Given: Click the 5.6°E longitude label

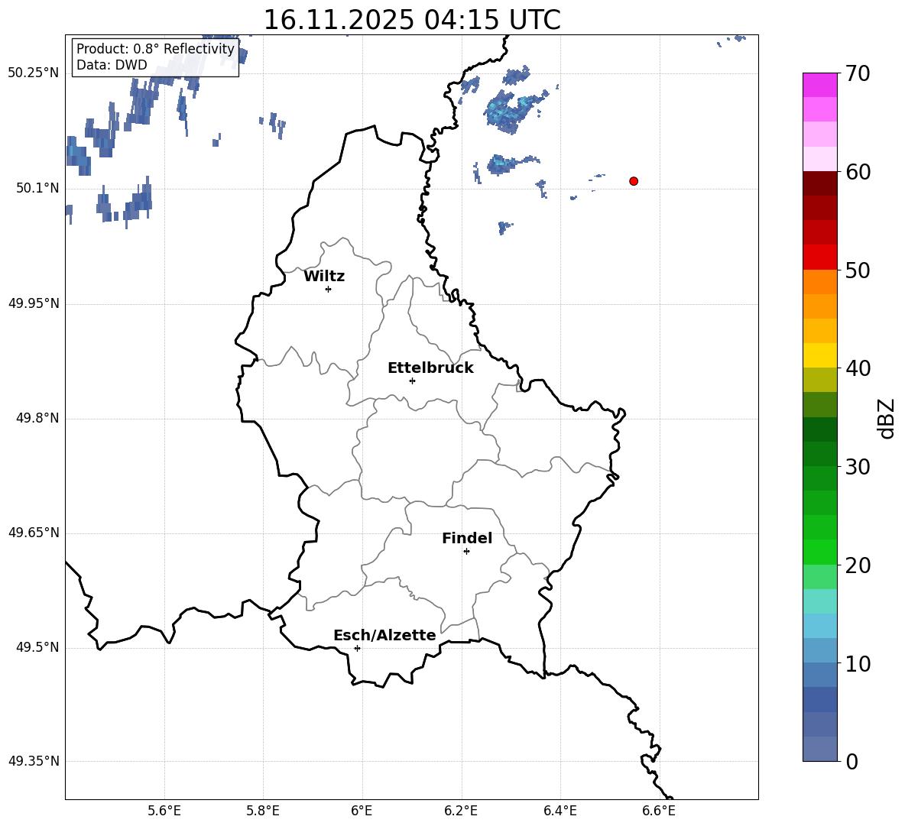Looking at the screenshot, I should click(x=164, y=811).
